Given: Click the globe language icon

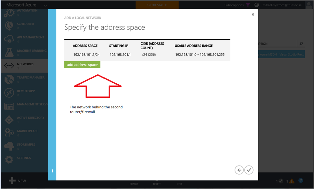Looking at the screenshot, I should pos(257,5).
